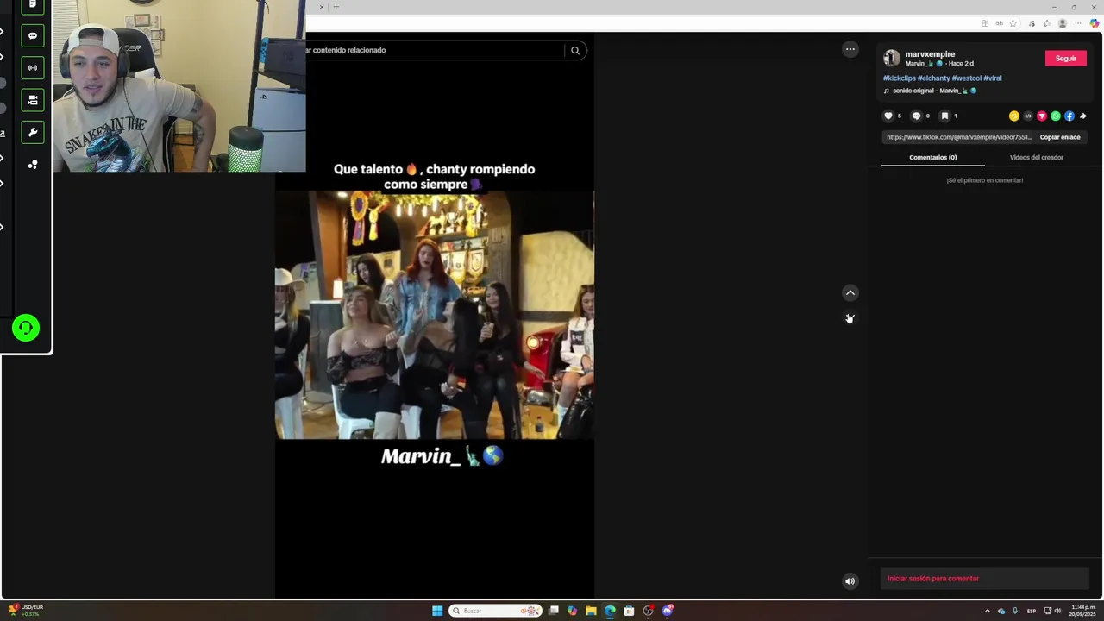Viewport: 1104px width, 621px height.
Task: Click the ESP language indicator
Action: [x=1032, y=611]
